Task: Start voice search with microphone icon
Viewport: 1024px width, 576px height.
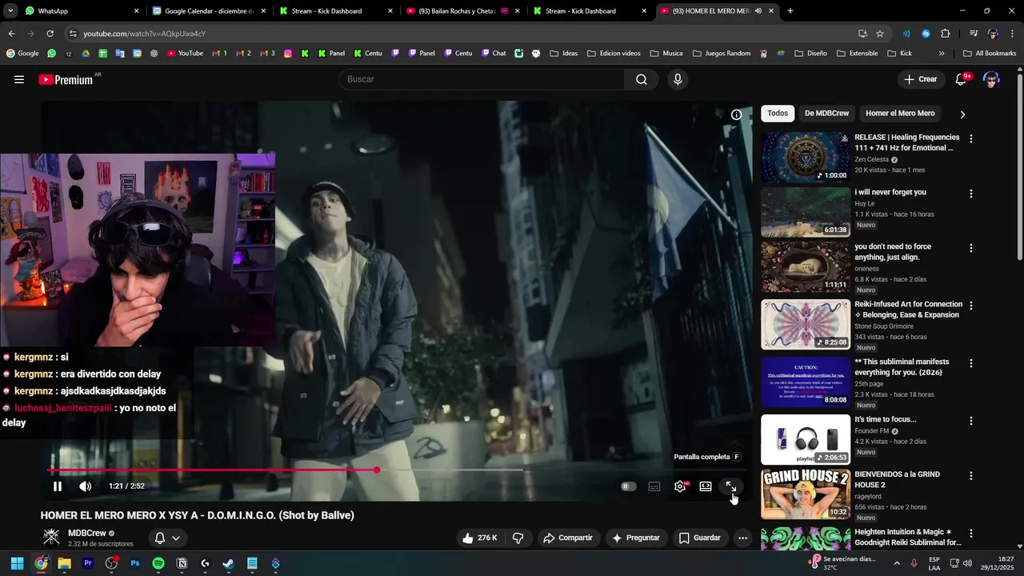Action: [x=678, y=79]
